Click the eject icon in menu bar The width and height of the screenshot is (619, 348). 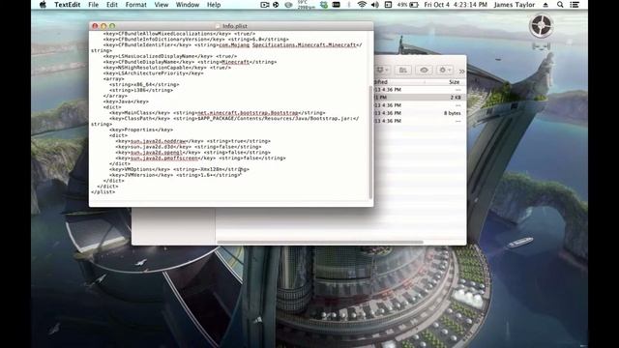click(545, 5)
